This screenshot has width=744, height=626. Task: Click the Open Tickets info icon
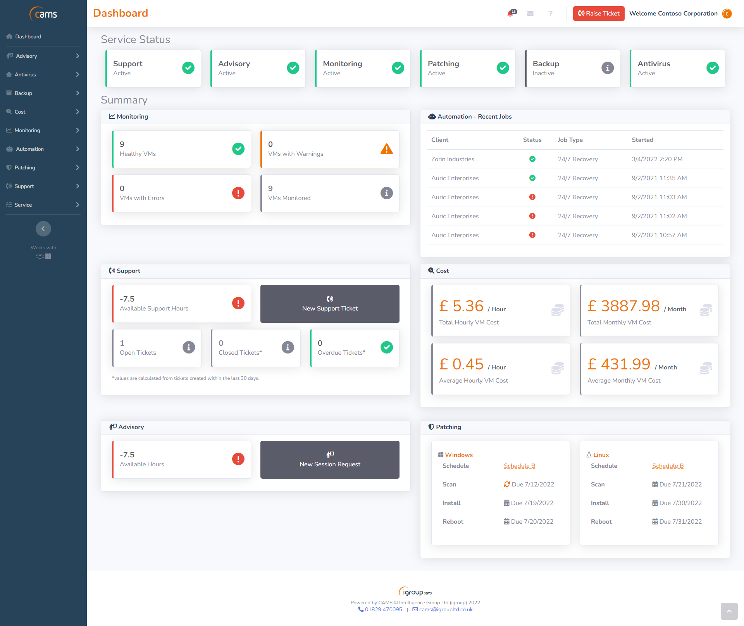pyautogui.click(x=189, y=347)
